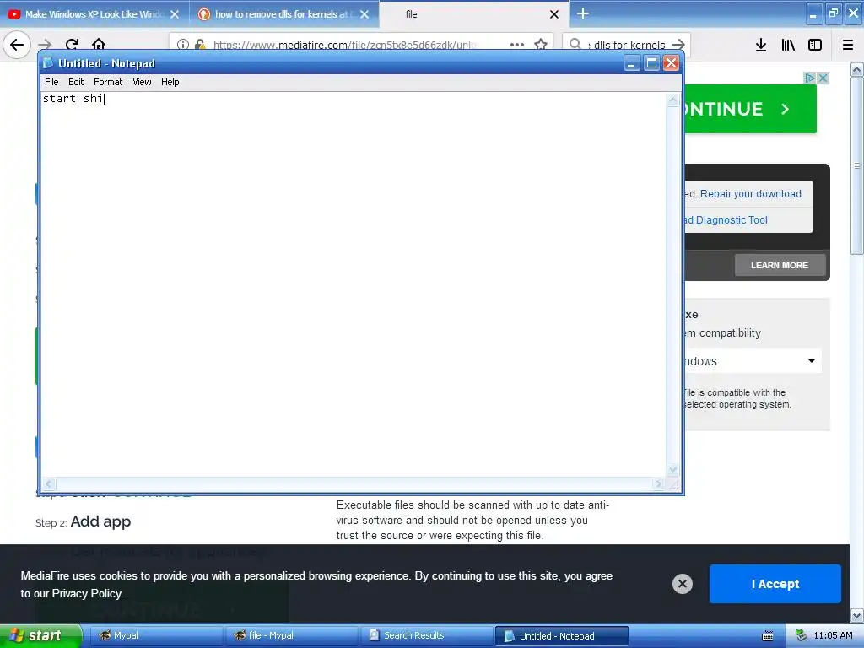Close the 'Make Windows XP Look Like' tab

(x=175, y=14)
